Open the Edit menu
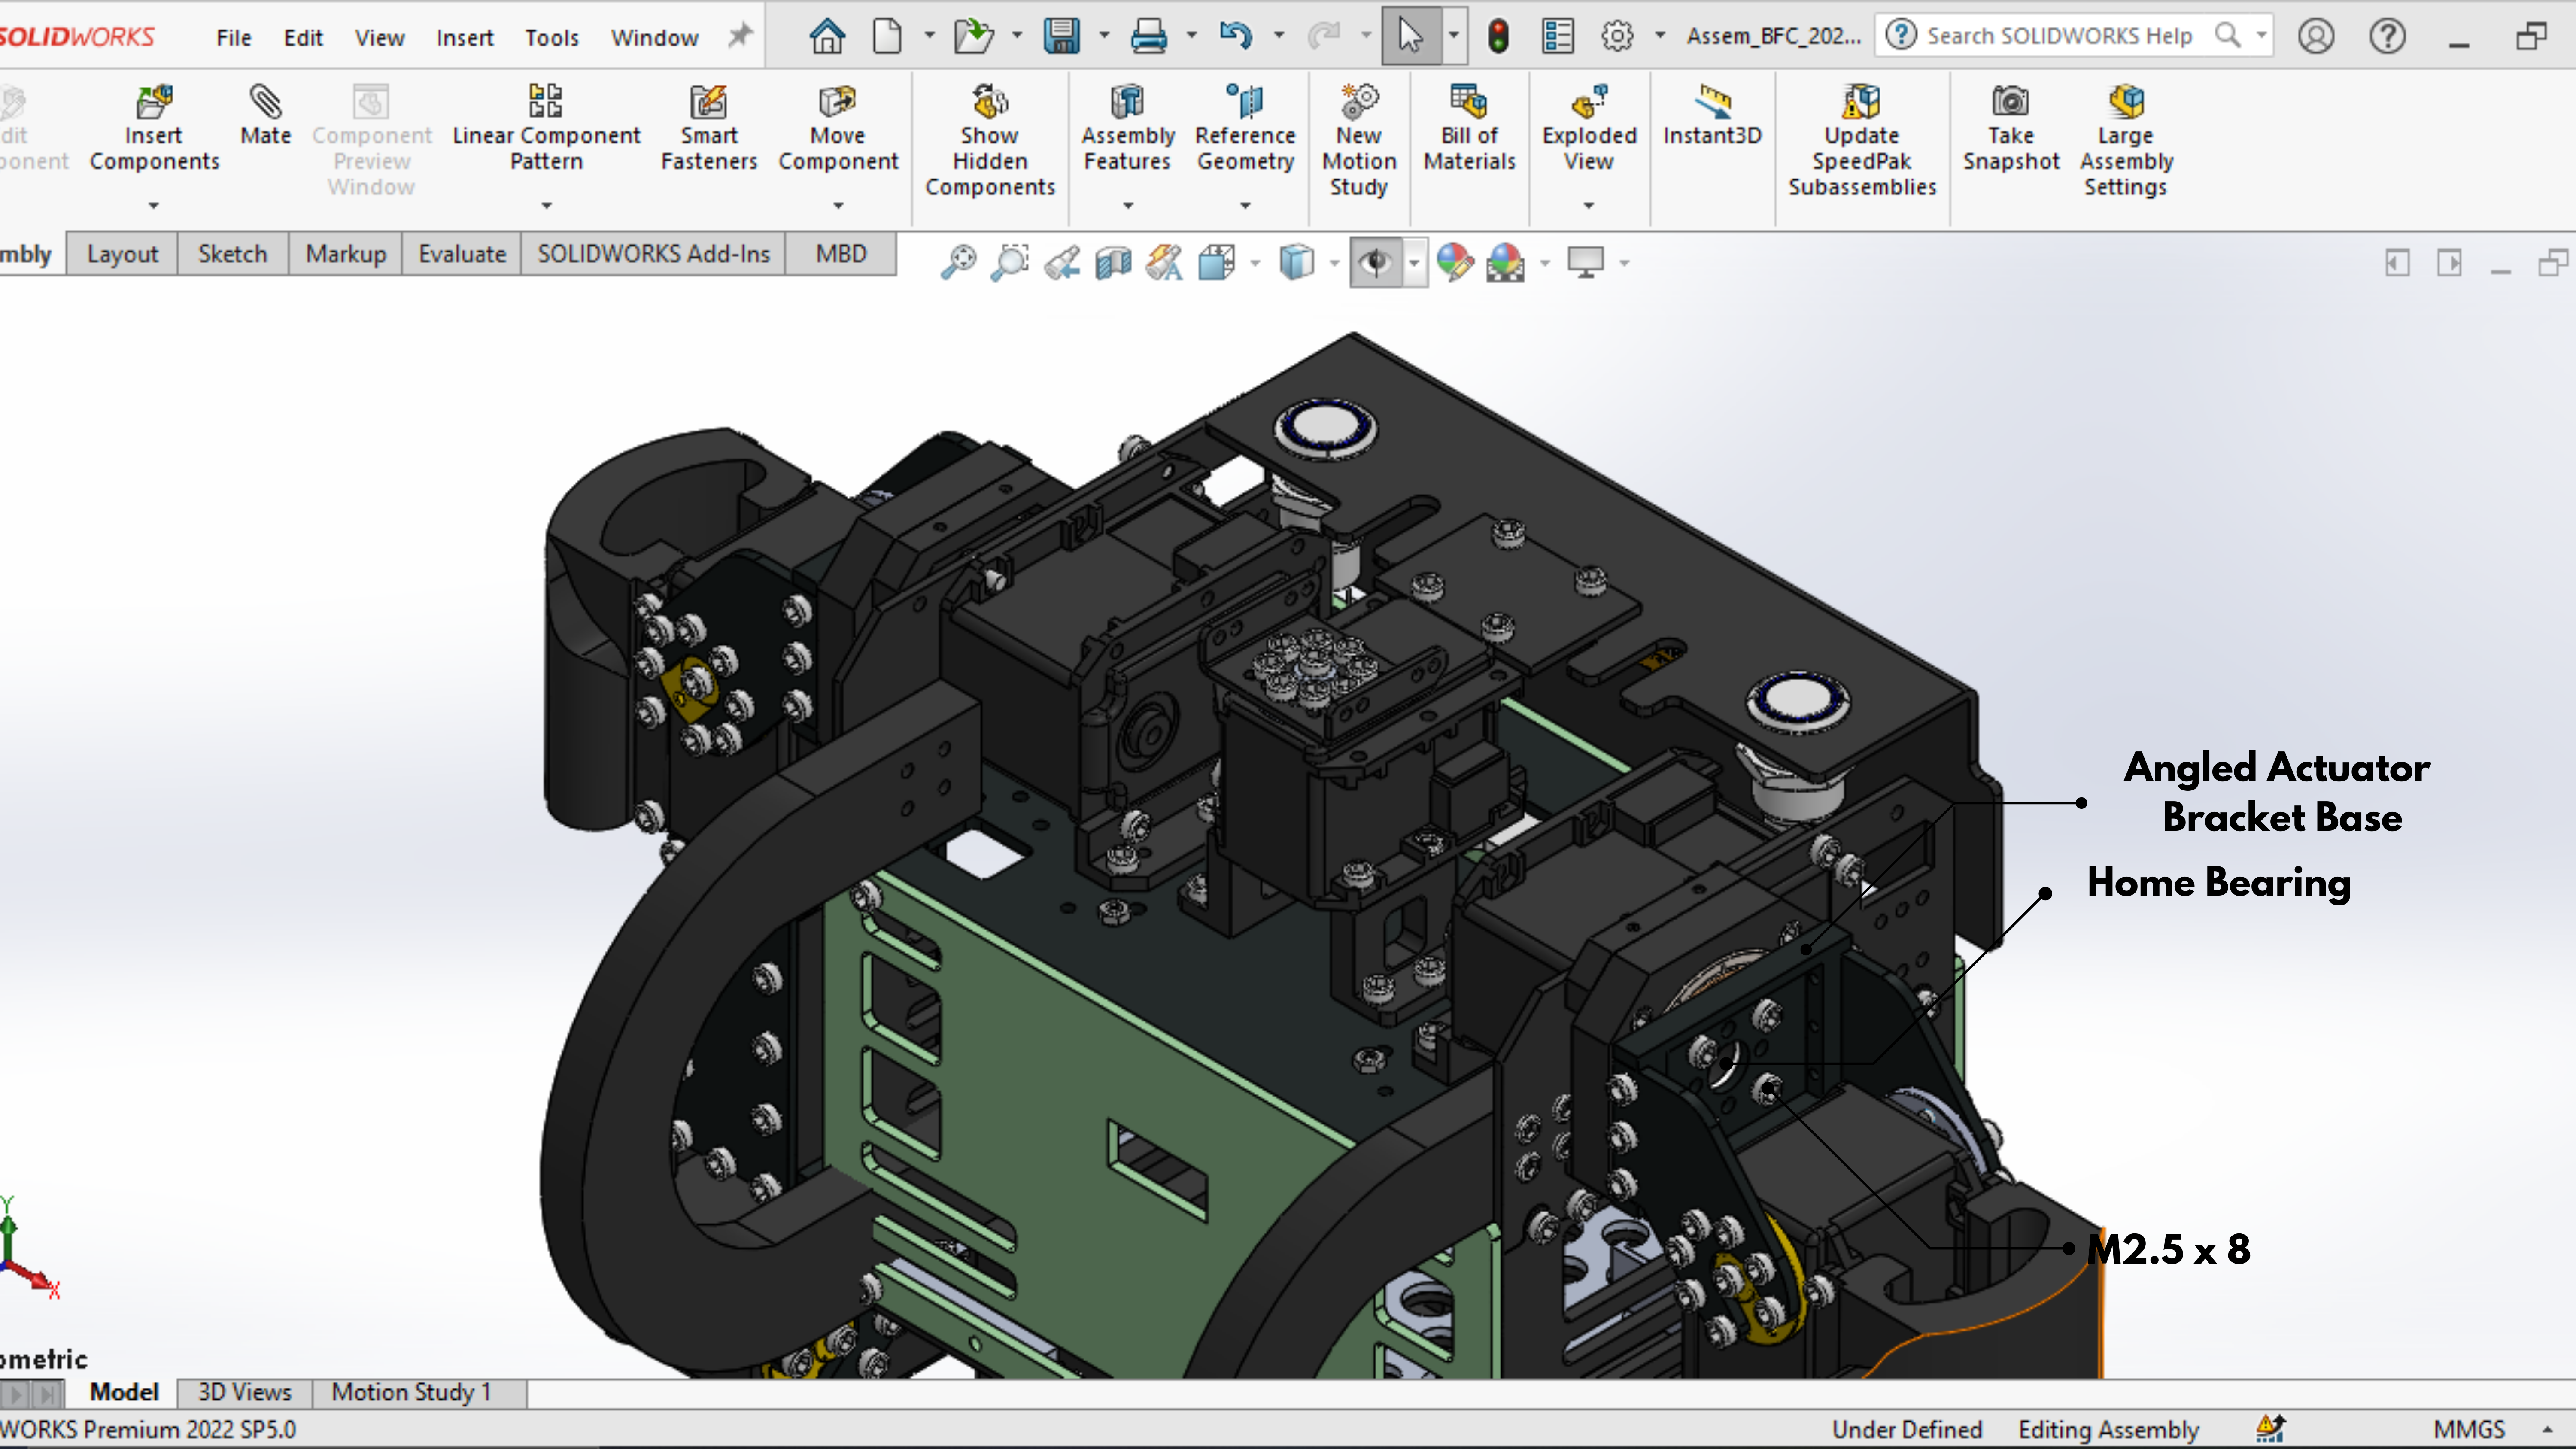The image size is (2576, 1449). coord(303,38)
